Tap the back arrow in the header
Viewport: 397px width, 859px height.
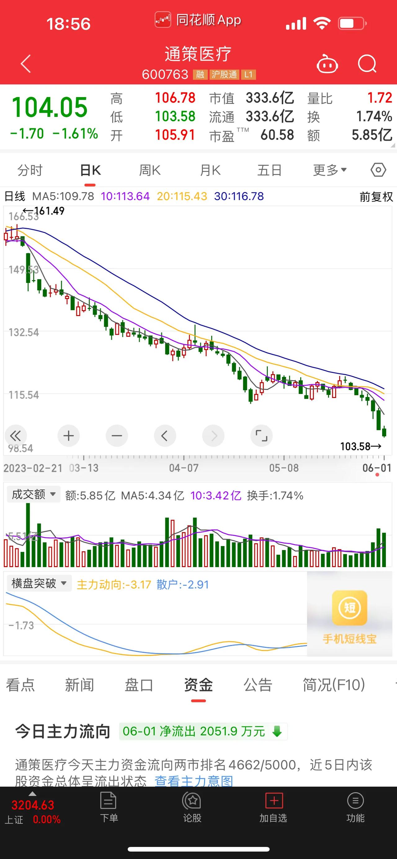(26, 64)
